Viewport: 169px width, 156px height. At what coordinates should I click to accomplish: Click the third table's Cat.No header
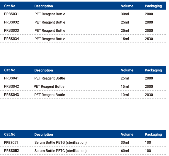pos(10,134)
